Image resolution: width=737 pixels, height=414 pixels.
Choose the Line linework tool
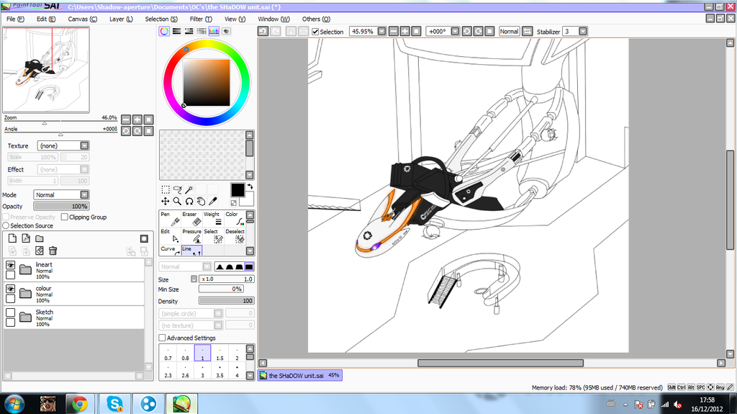191,251
